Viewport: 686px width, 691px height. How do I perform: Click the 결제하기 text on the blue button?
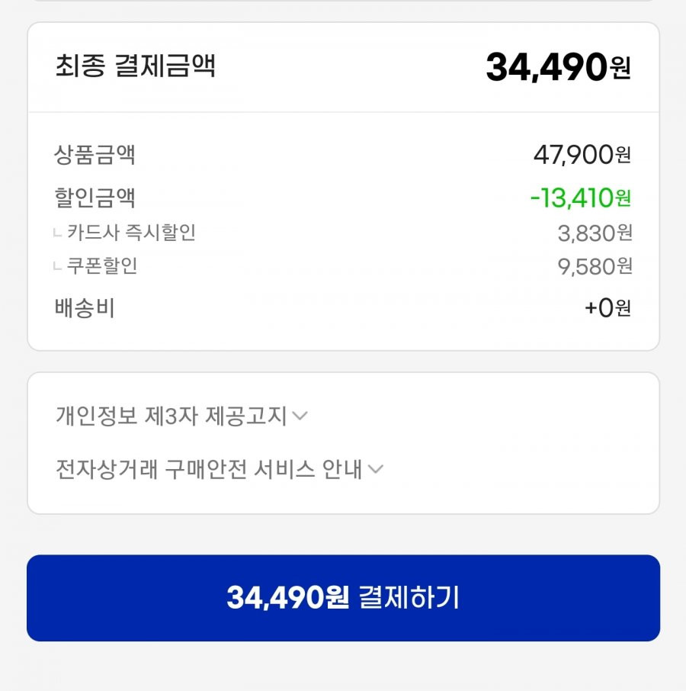pyautogui.click(x=409, y=598)
